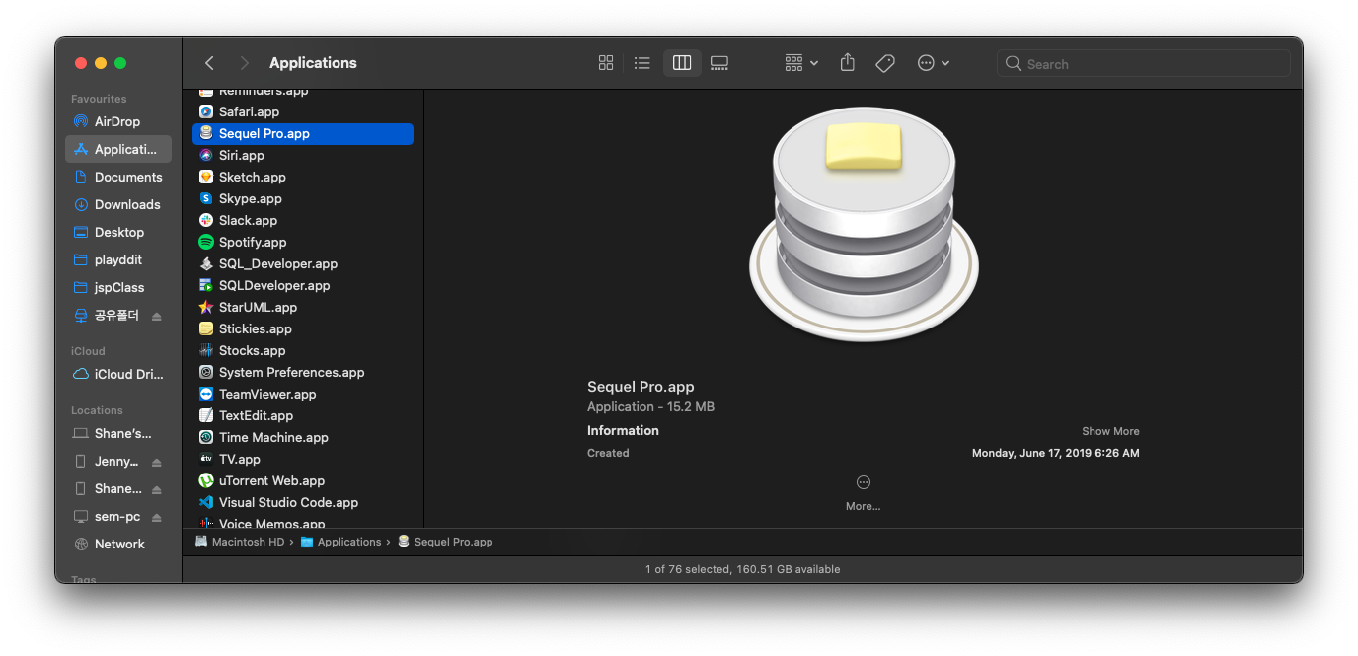Select the column view button
This screenshot has height=656, width=1358.
(682, 63)
